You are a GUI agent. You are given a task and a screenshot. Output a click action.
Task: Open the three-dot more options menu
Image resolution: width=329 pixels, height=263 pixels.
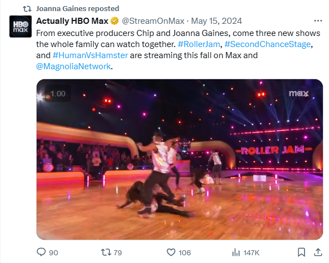(318, 20)
